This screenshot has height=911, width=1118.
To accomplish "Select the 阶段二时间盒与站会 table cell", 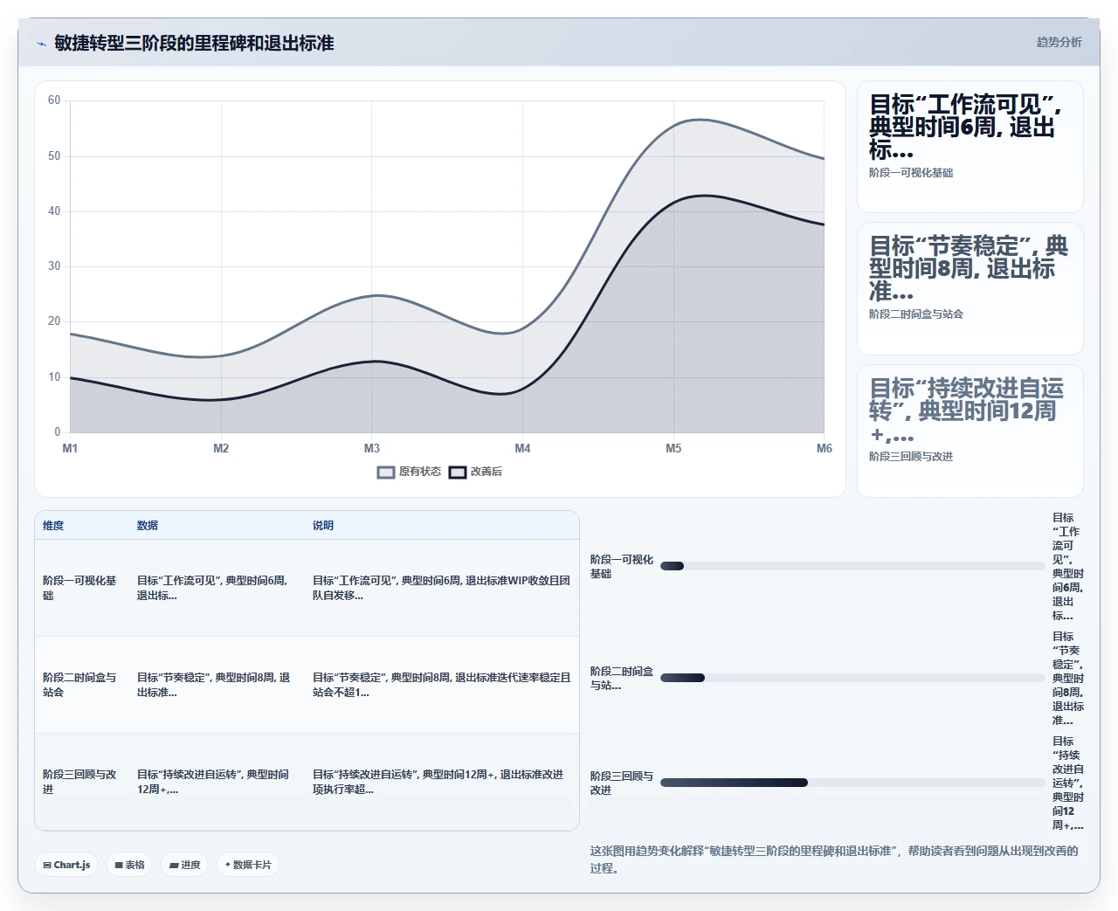I will (82, 685).
